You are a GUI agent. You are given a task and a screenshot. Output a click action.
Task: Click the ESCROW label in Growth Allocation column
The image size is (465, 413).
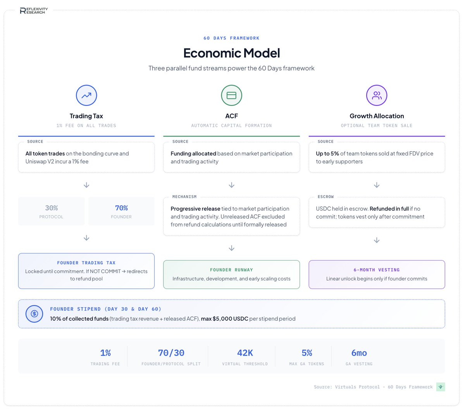tap(325, 197)
